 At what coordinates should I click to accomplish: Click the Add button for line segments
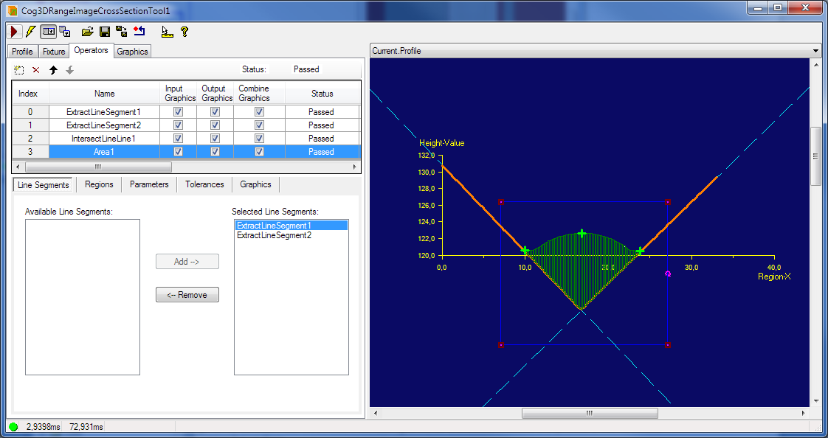pyautogui.click(x=187, y=261)
